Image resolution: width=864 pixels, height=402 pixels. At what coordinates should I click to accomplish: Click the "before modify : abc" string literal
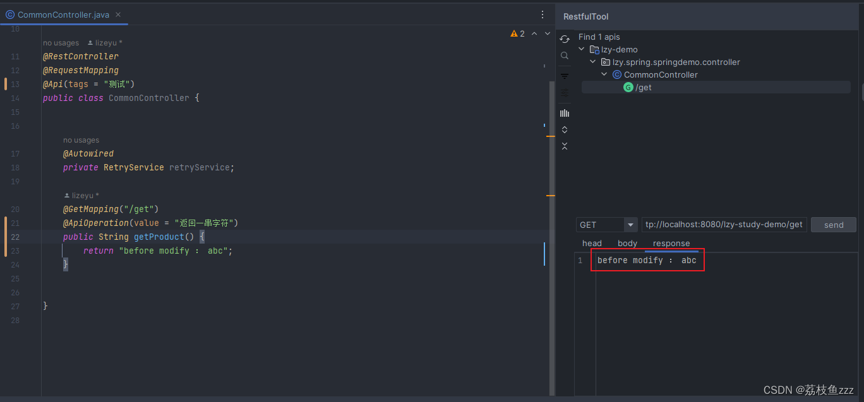(x=173, y=251)
